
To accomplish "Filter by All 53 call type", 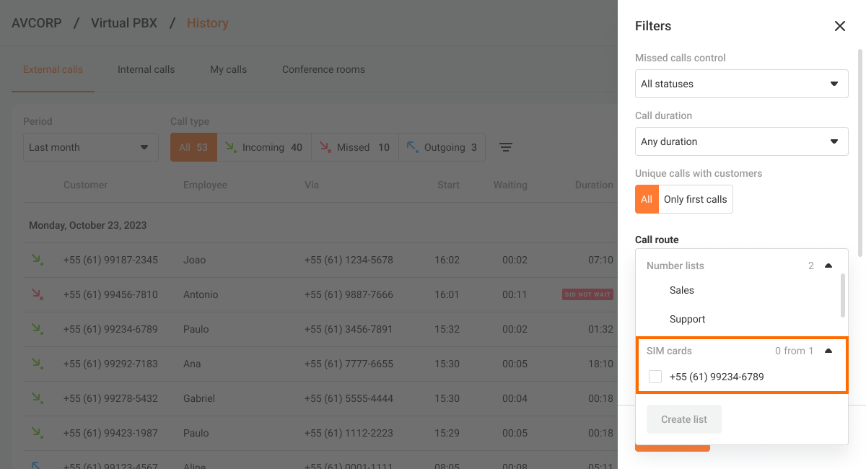I will pos(193,147).
